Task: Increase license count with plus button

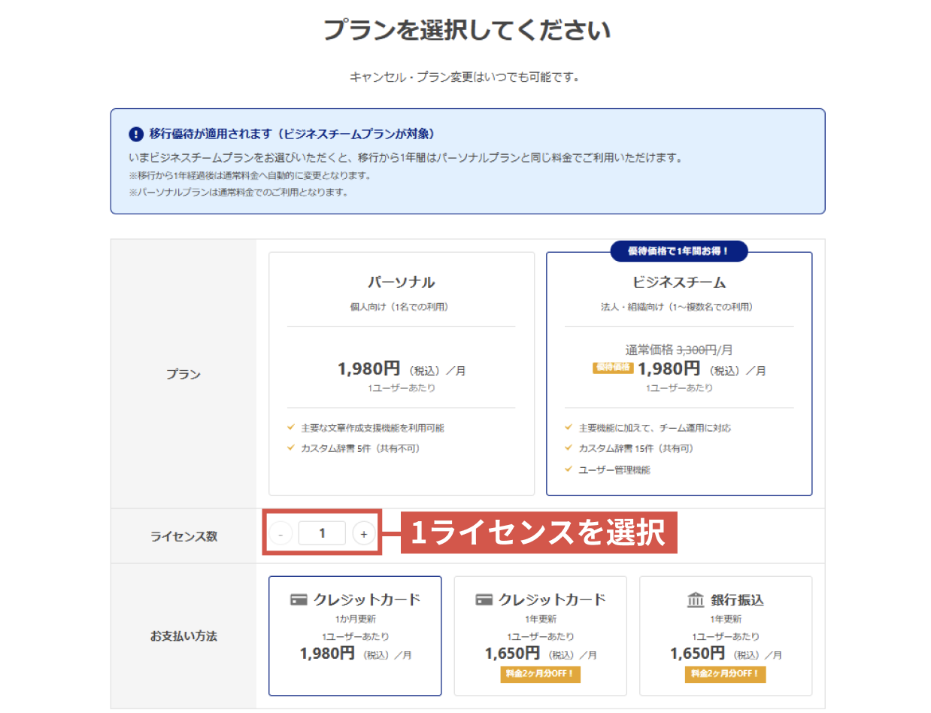Action: click(364, 534)
